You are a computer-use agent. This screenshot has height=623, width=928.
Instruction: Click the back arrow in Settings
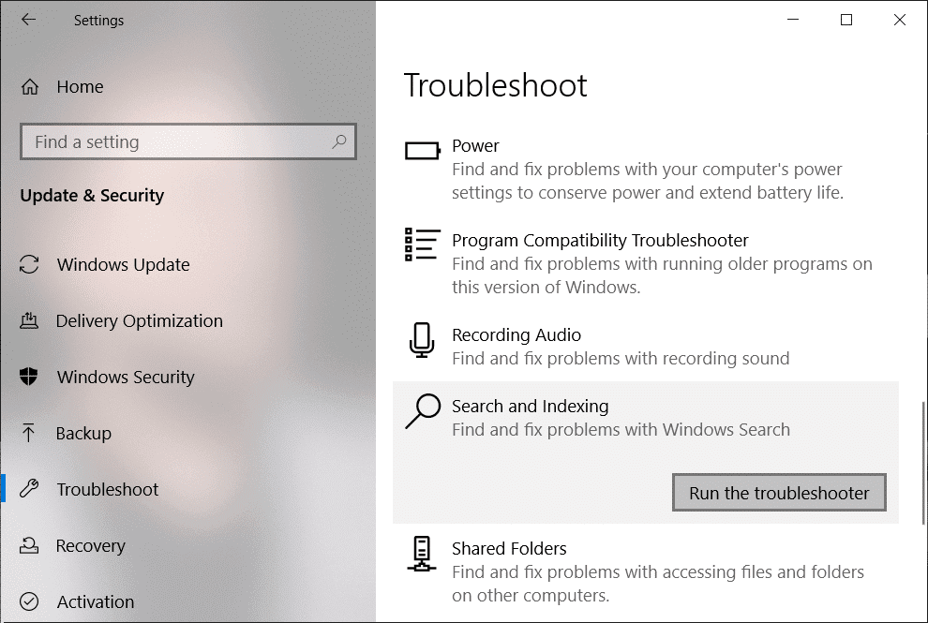(x=28, y=20)
